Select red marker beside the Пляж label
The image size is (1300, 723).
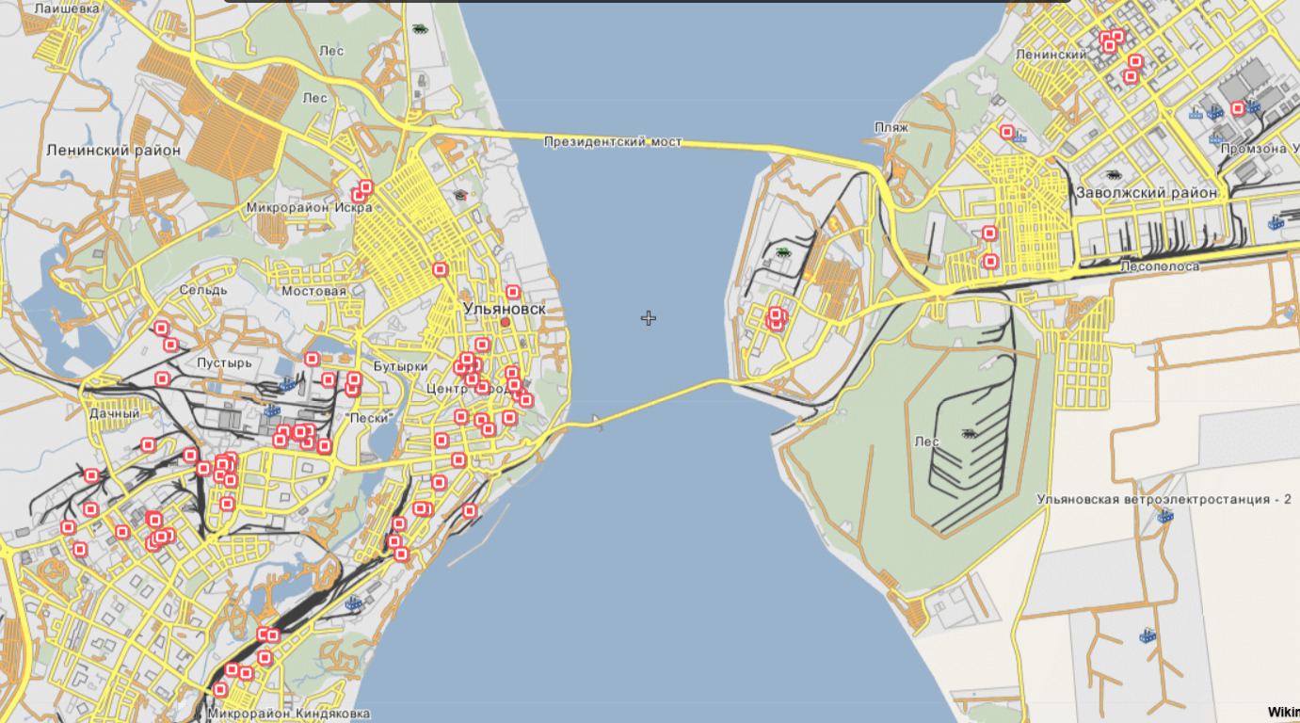pos(1007,132)
